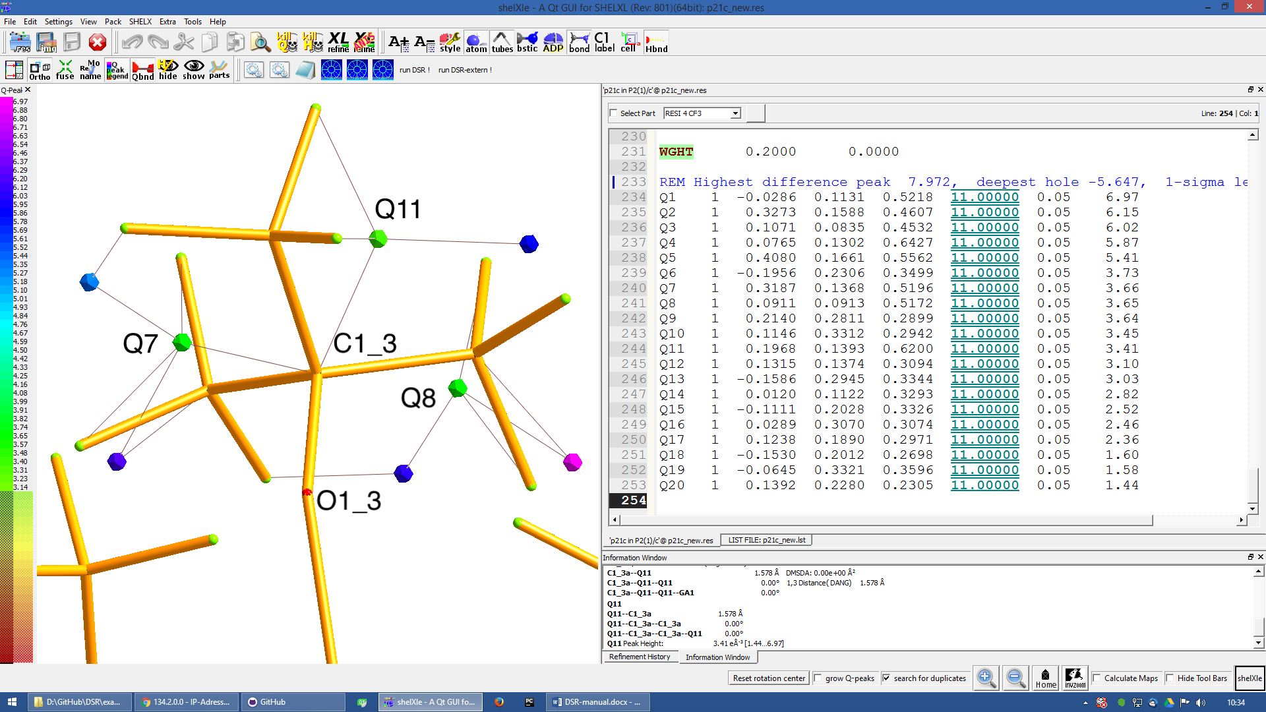Viewport: 1266px width, 712px height.
Task: Click the Hbnd hydrogen bond icon
Action: point(656,42)
